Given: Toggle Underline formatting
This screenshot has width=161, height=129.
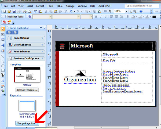Looking at the screenshot, I should (x=105, y=17).
